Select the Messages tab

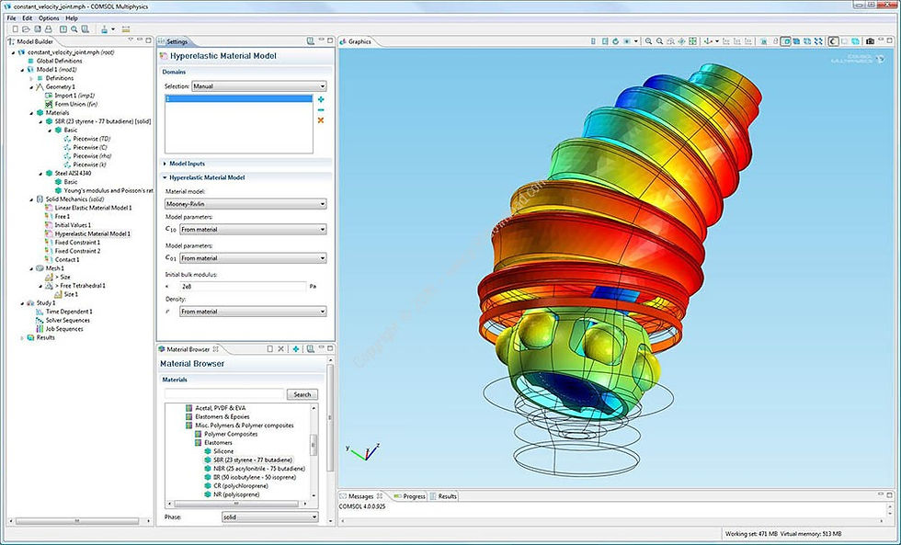pyautogui.click(x=360, y=496)
